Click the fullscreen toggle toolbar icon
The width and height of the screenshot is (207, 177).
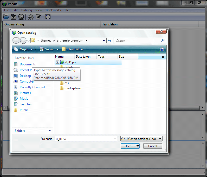coord(48,17)
